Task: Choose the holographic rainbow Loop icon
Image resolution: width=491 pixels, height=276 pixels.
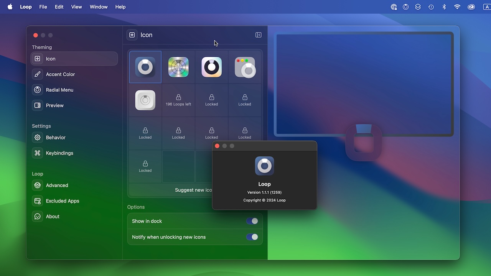Action: pos(178,67)
